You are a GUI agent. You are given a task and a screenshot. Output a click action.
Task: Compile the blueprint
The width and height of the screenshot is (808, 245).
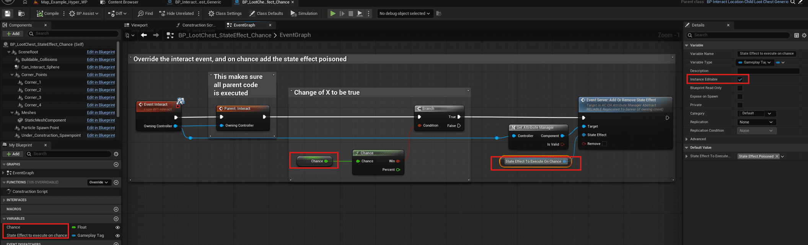click(x=48, y=13)
